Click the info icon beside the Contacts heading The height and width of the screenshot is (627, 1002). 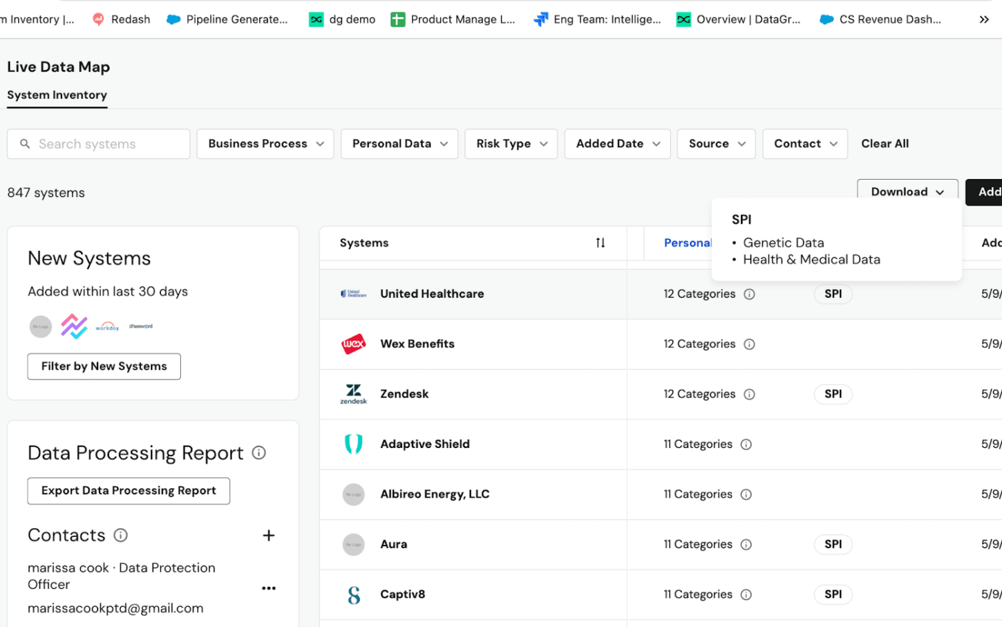(x=120, y=535)
